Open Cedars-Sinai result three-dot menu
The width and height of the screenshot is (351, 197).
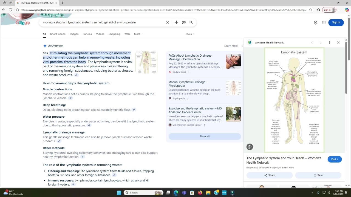coord(189,72)
